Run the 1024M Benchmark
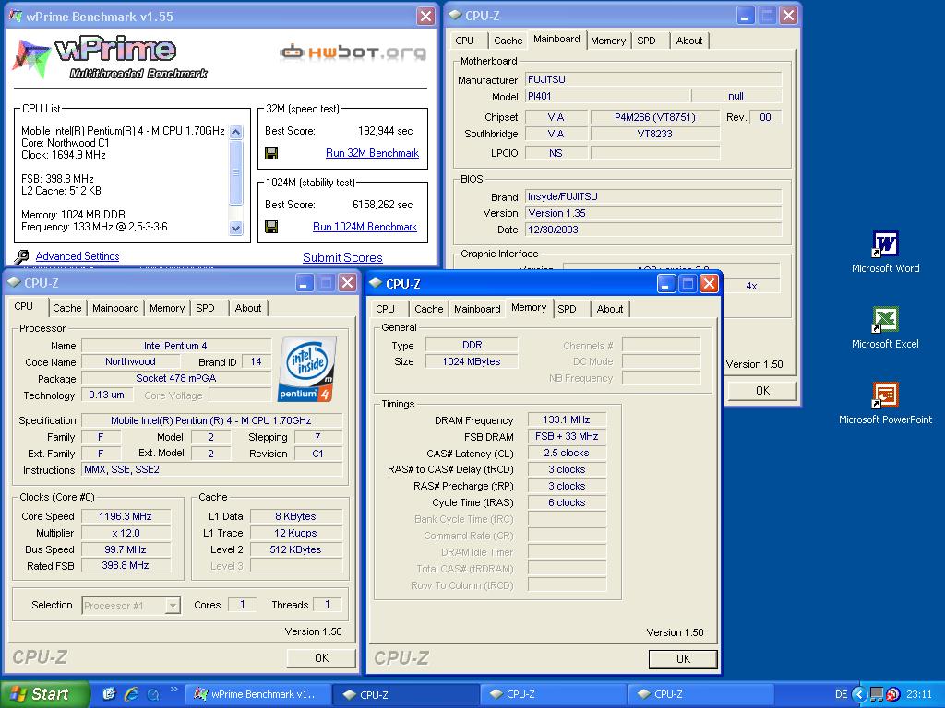Viewport: 945px width, 708px height. tap(365, 227)
